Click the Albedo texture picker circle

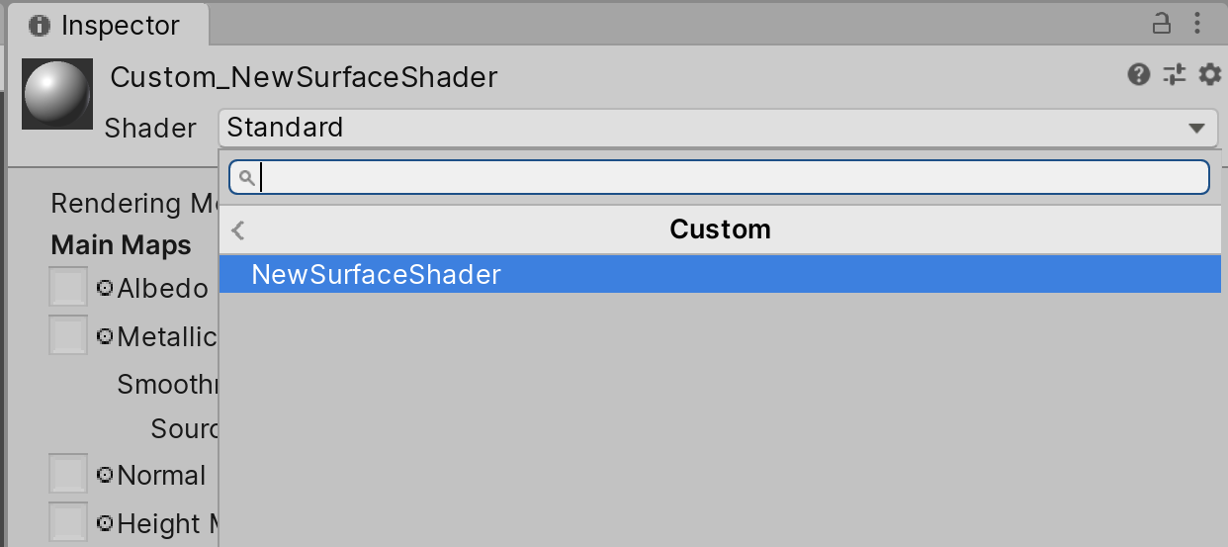pos(106,289)
